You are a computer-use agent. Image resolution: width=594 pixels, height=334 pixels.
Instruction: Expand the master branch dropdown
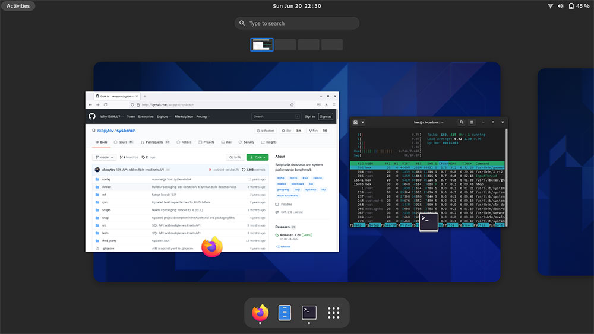[104, 157]
